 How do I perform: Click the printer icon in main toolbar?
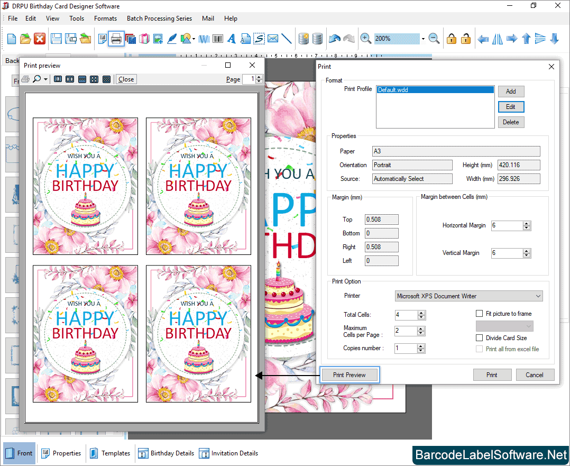click(116, 39)
